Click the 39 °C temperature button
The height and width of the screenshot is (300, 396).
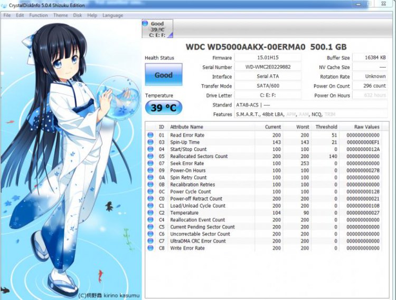[163, 108]
